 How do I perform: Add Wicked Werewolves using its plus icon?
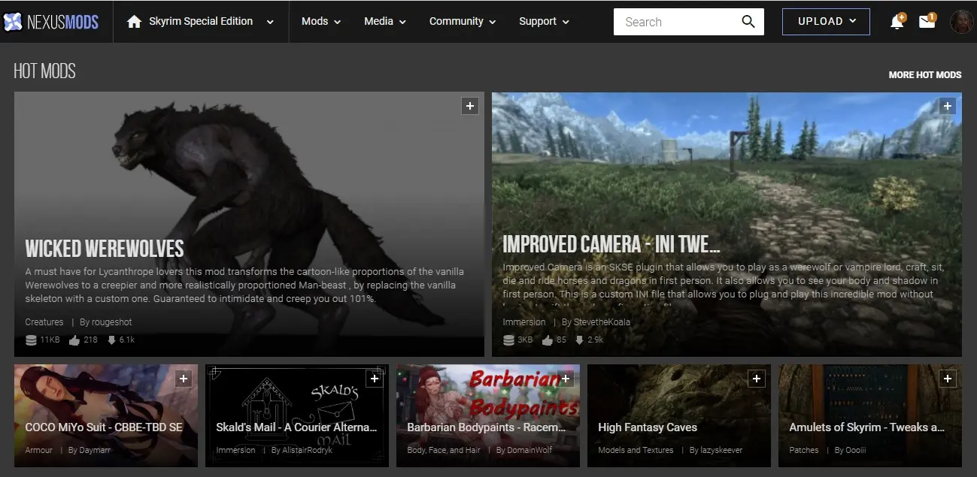470,107
